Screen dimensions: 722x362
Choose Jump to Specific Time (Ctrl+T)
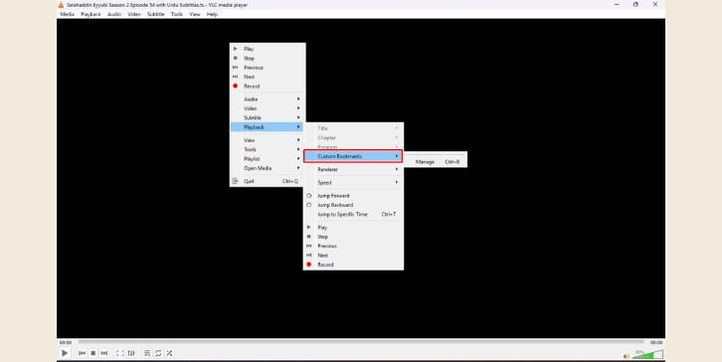(x=353, y=214)
